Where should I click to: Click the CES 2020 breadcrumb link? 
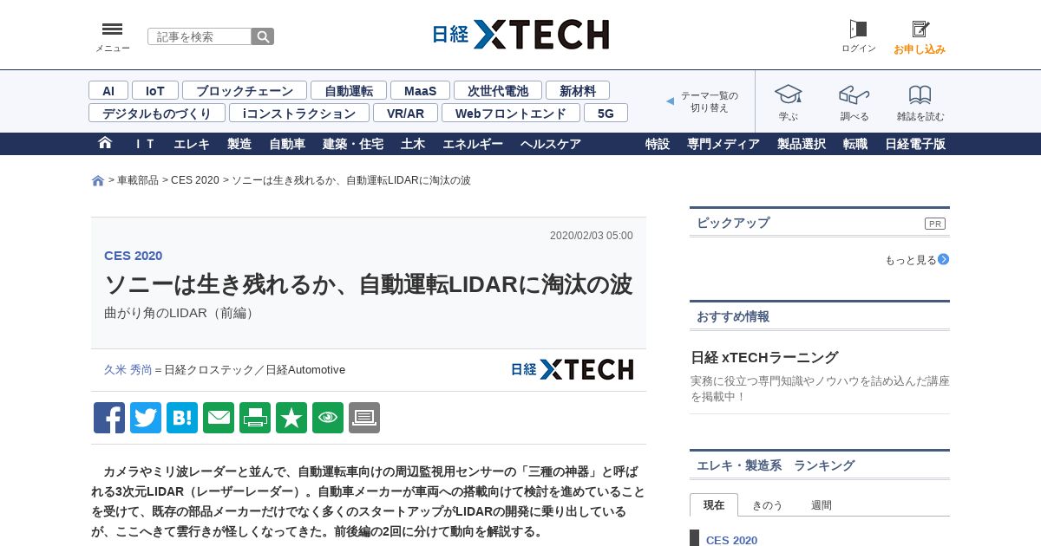click(195, 180)
